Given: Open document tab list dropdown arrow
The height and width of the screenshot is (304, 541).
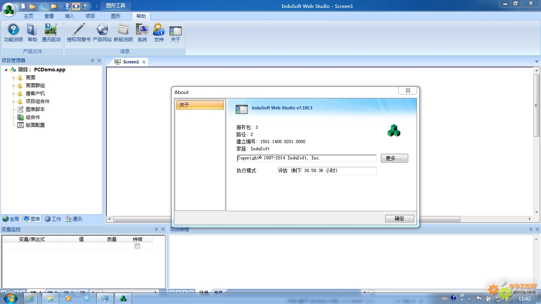Looking at the screenshot, I should [537, 62].
